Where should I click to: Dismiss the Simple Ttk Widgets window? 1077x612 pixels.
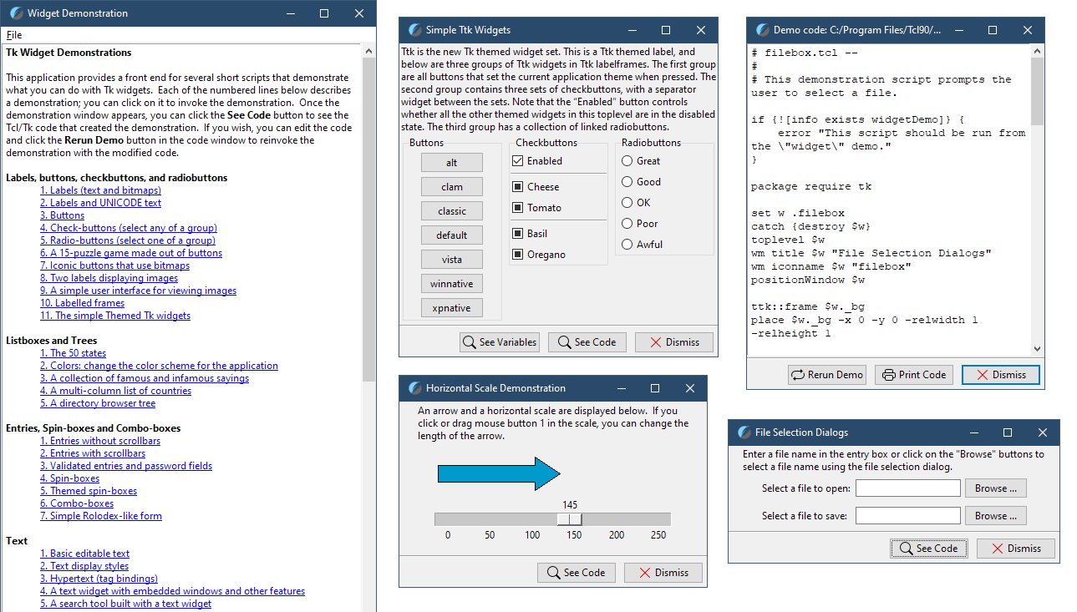[x=673, y=342]
